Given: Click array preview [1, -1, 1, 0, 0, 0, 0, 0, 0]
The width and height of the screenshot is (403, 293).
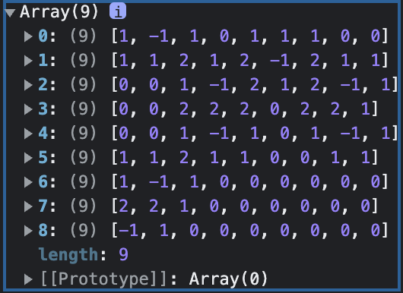Looking at the screenshot, I should tap(249, 182).
